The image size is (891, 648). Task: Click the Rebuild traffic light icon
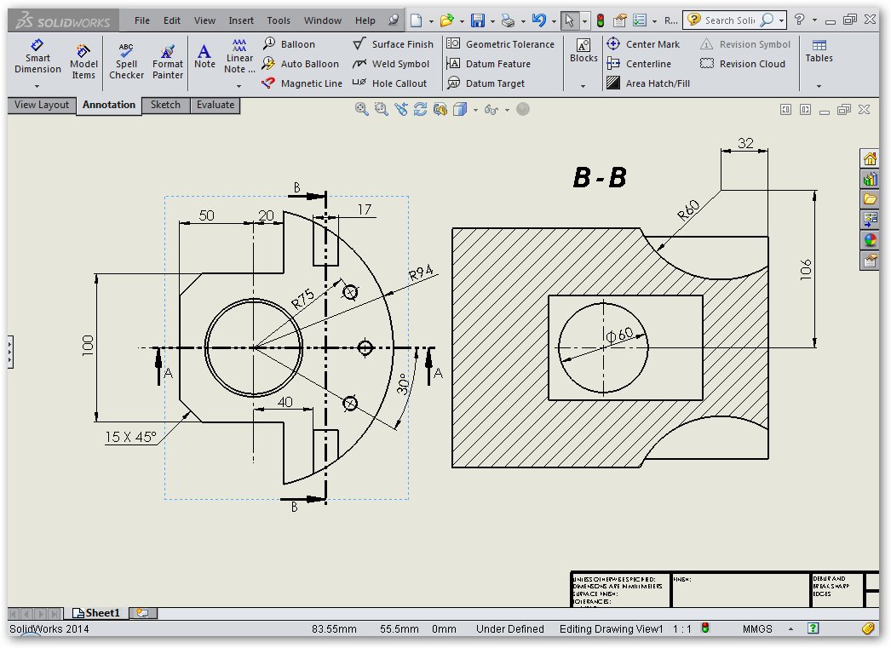(x=600, y=21)
